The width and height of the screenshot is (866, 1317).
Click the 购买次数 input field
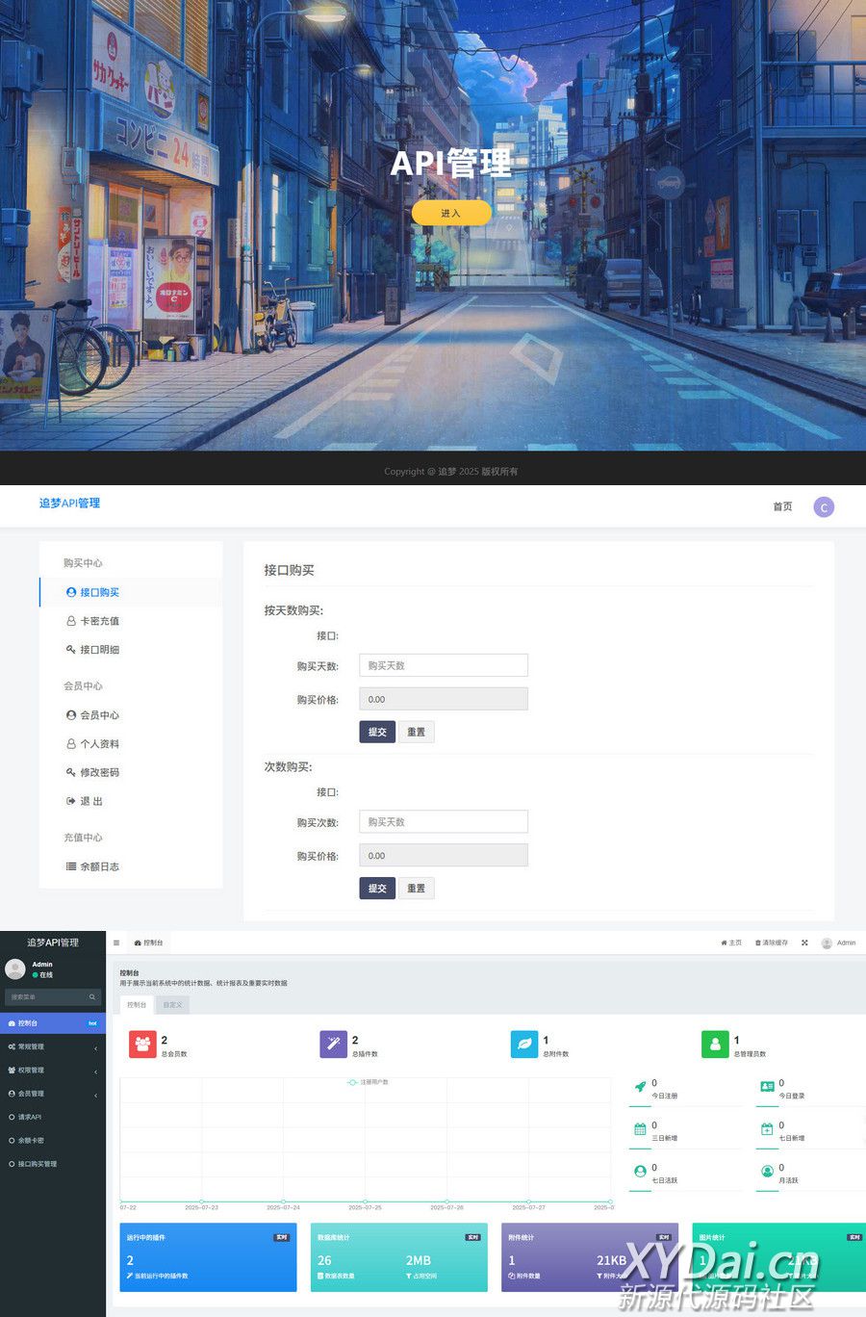click(443, 821)
